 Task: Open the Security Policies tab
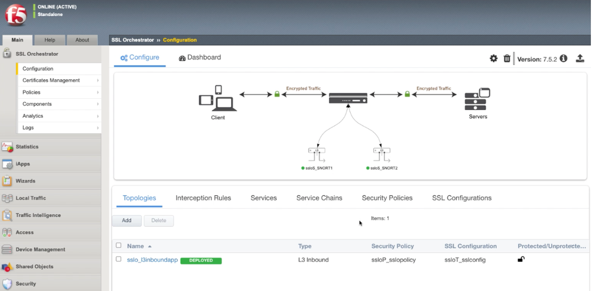(387, 198)
